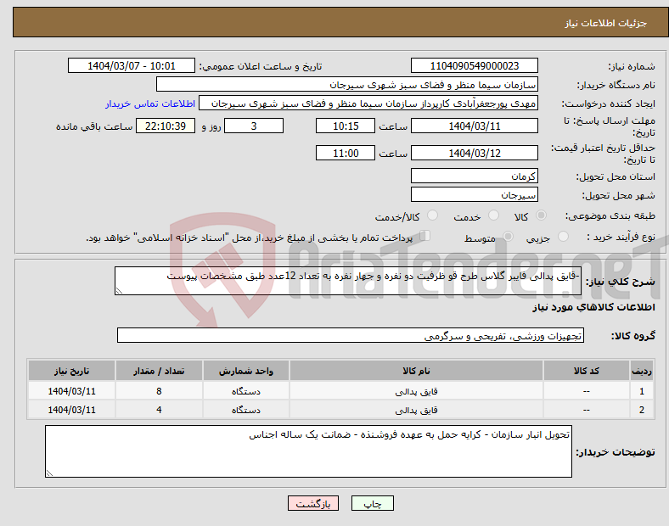This screenshot has width=669, height=526.
Task: Click the buyer organization name field
Action: [347, 84]
